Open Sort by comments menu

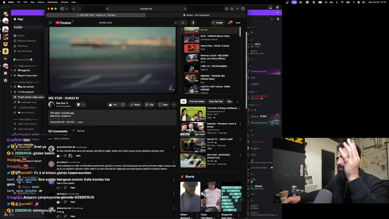[x=78, y=131]
